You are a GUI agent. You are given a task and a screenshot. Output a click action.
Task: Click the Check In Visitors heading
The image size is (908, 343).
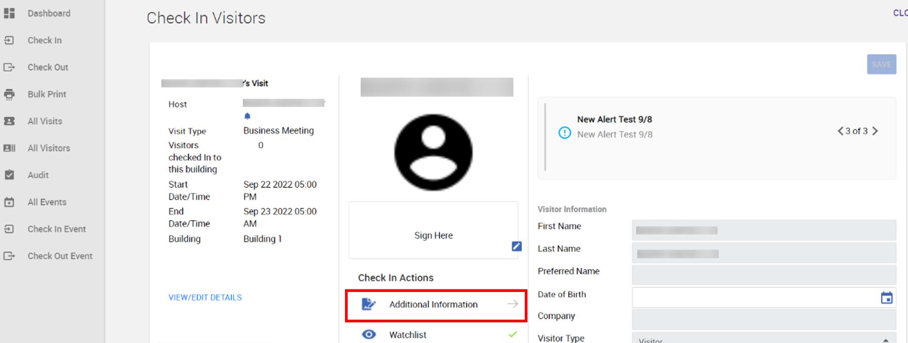point(206,18)
